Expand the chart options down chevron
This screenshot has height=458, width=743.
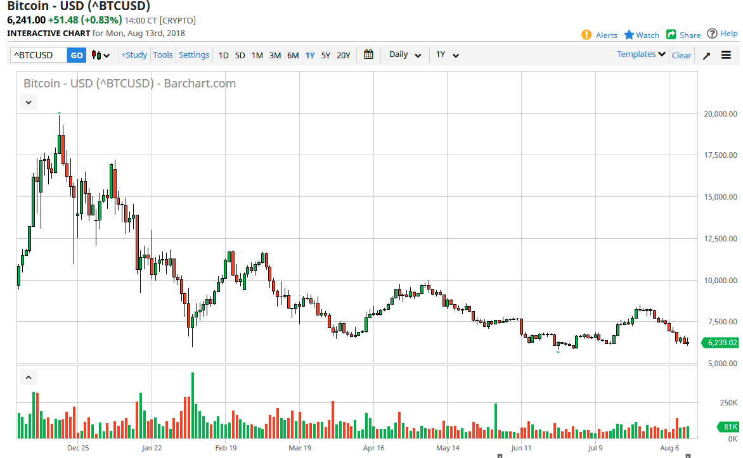click(x=28, y=102)
